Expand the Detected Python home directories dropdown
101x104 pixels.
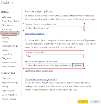point(54,28)
